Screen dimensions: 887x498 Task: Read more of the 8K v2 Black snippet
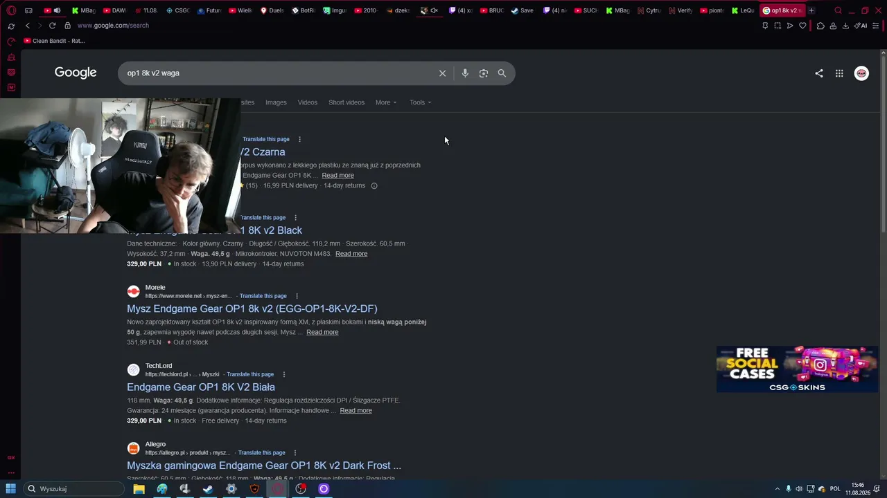point(351,254)
